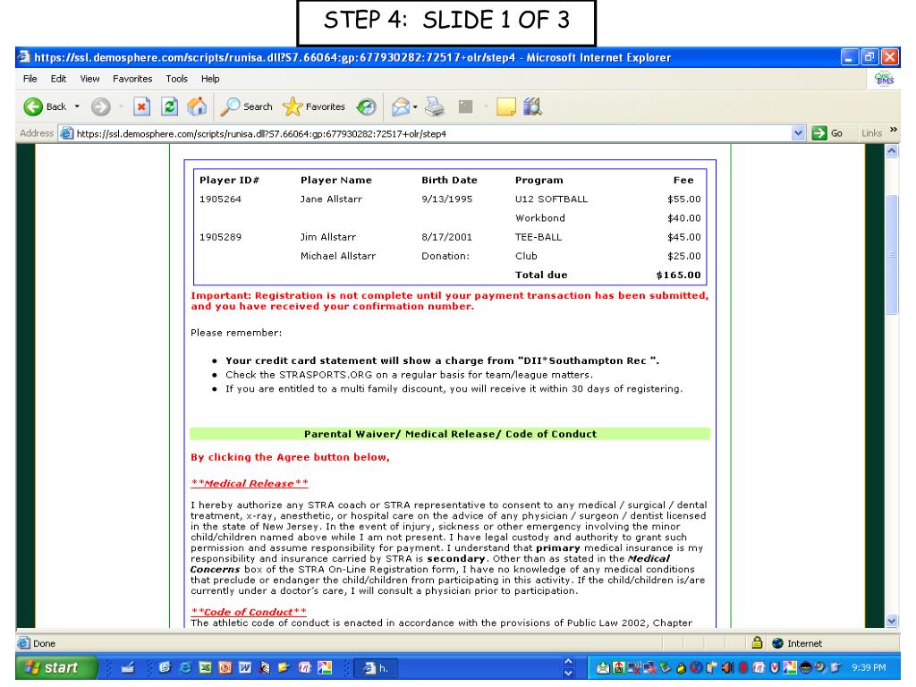Open the File menu
Image resolution: width=916 pixels, height=687 pixels.
click(30, 79)
